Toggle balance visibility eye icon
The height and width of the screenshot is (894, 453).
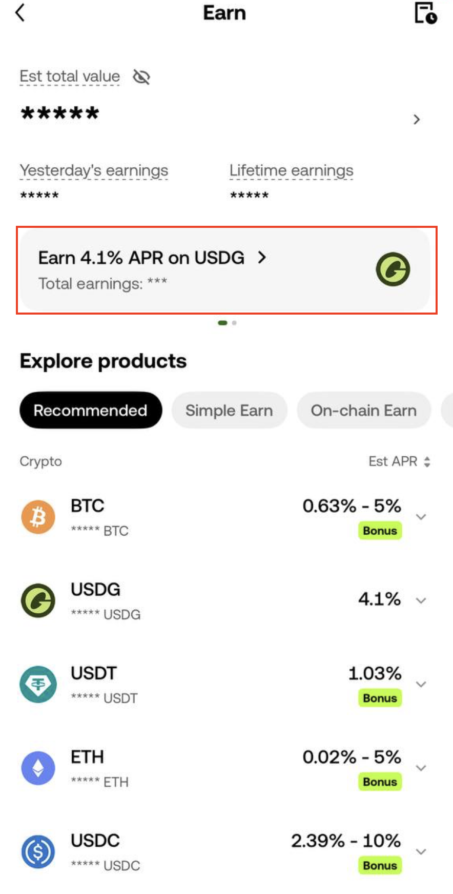tap(141, 77)
